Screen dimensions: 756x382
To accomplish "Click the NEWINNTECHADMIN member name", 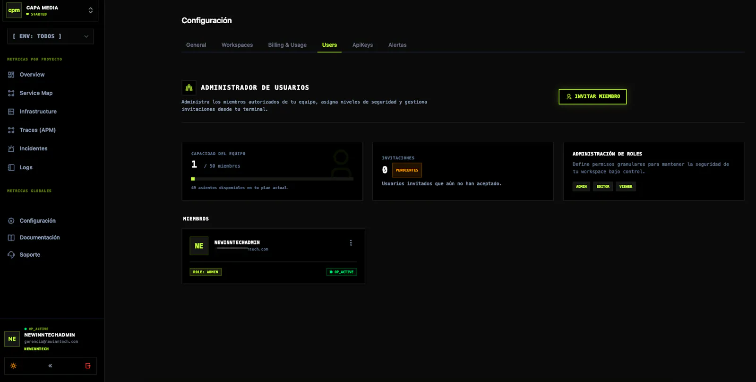I will click(237, 243).
